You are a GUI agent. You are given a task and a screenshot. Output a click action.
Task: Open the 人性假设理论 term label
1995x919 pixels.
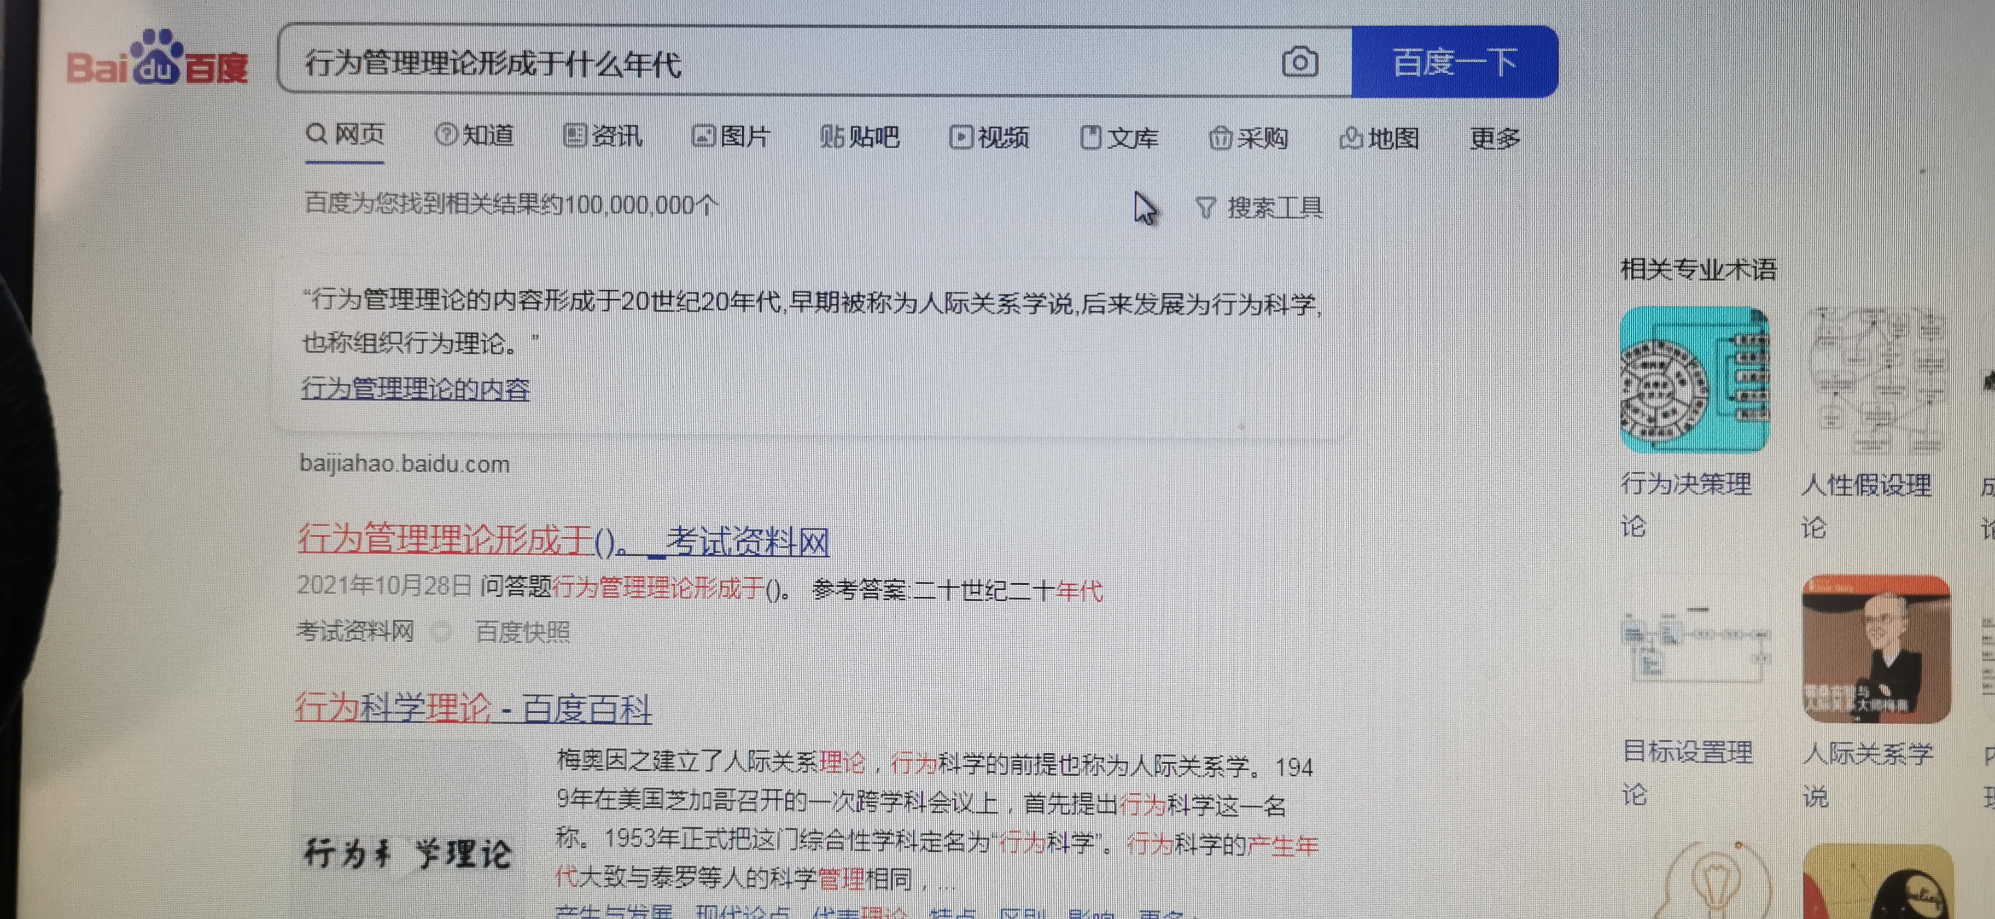[x=1866, y=506]
